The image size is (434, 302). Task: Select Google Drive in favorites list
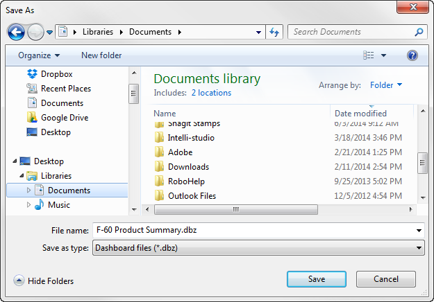click(x=65, y=118)
